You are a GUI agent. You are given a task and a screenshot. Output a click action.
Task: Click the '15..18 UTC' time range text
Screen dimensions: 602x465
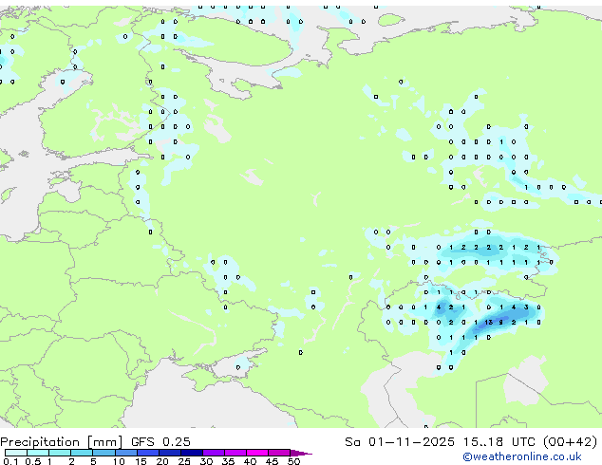499,442
